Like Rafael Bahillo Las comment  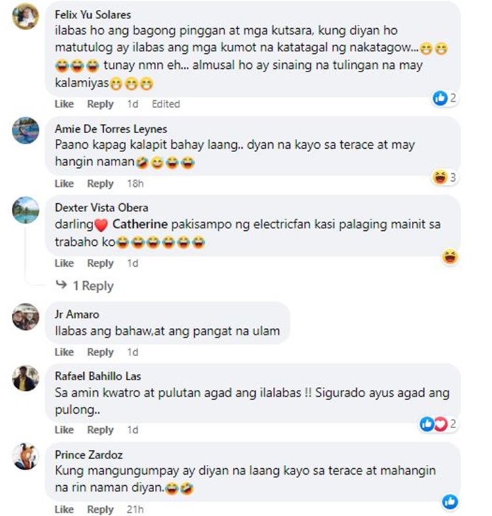point(64,429)
